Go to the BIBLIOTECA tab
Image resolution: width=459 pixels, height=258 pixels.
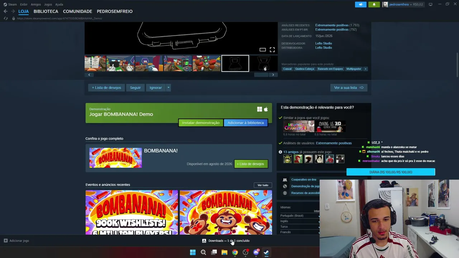coord(46,11)
